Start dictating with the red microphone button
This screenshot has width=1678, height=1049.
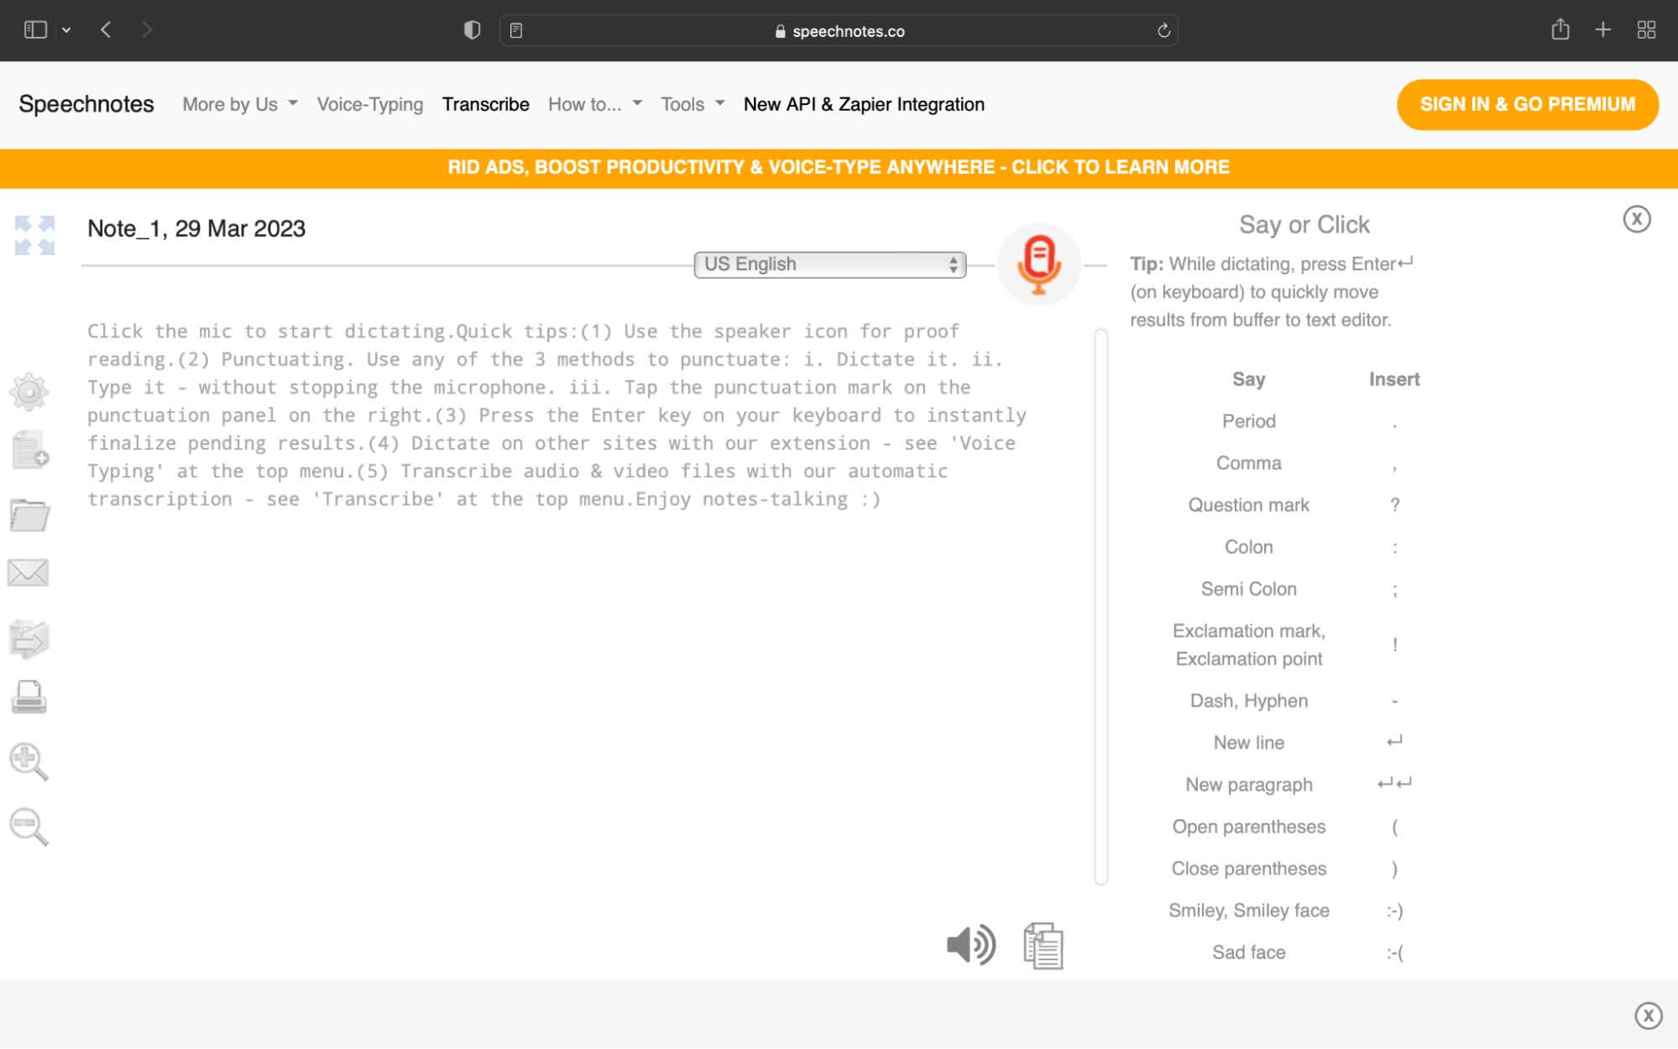tap(1038, 264)
